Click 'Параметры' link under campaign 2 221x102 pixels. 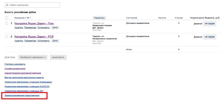[30, 41]
